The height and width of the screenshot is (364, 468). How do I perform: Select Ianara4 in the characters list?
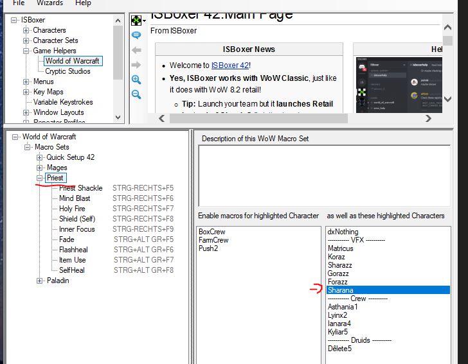pos(339,324)
